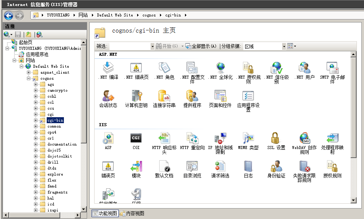Click the save icon in connections toolbar

click(x=18, y=35)
